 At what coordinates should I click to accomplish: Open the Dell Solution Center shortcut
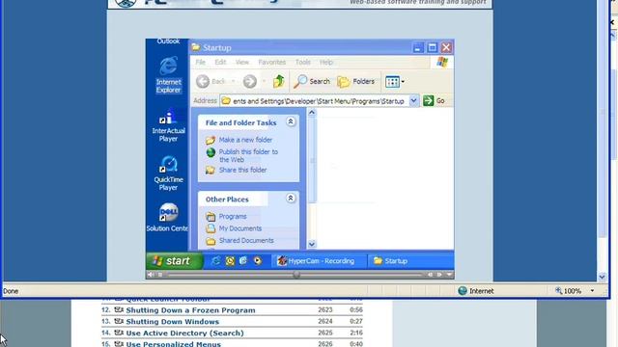(167, 217)
